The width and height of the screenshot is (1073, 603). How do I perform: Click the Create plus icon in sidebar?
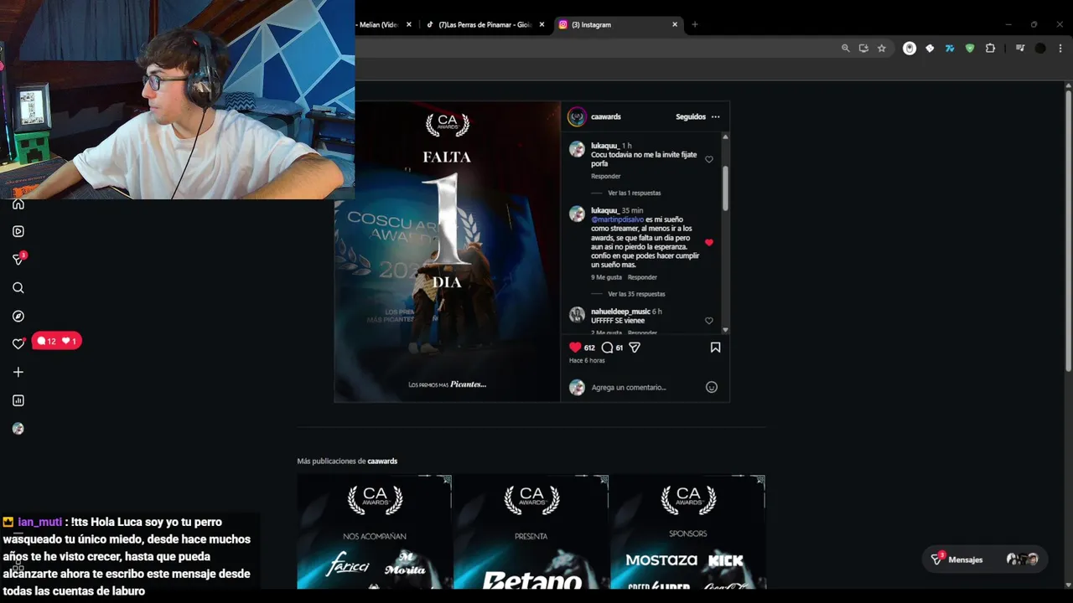pyautogui.click(x=18, y=372)
